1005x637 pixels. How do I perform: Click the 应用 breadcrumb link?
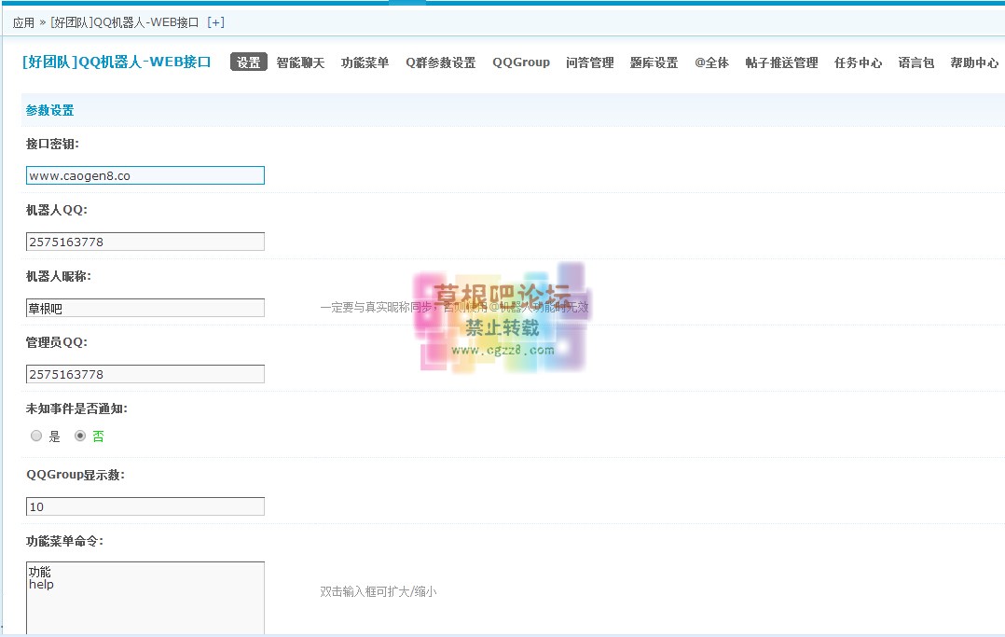click(23, 22)
